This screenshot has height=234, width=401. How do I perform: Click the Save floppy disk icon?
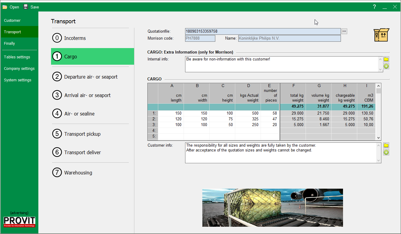point(26,7)
